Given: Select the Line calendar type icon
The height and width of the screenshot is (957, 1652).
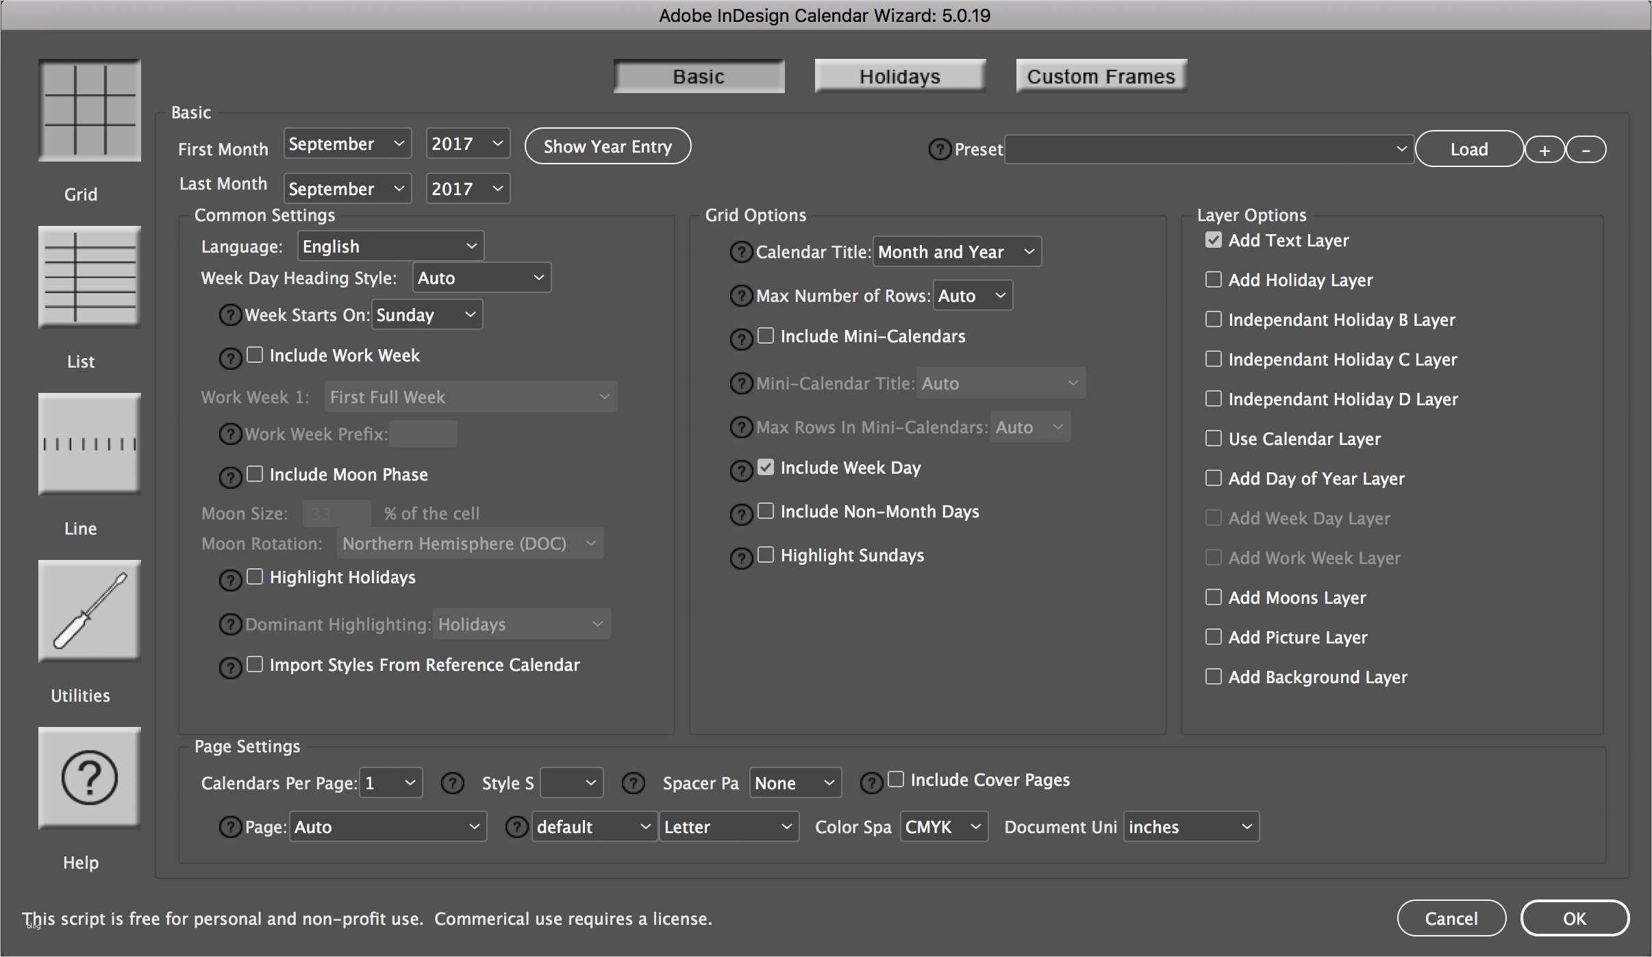Looking at the screenshot, I should tap(89, 444).
